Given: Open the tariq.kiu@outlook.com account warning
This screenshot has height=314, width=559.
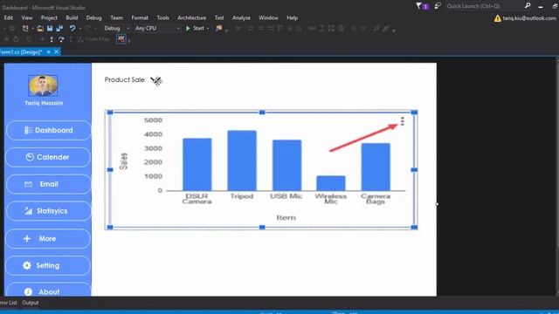Looking at the screenshot, I should click(526, 18).
